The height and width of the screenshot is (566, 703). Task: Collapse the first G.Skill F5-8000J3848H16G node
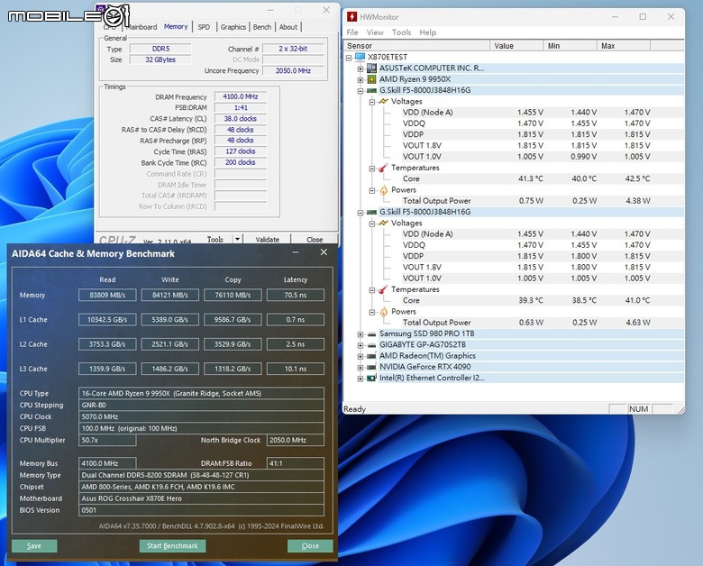pyautogui.click(x=360, y=91)
